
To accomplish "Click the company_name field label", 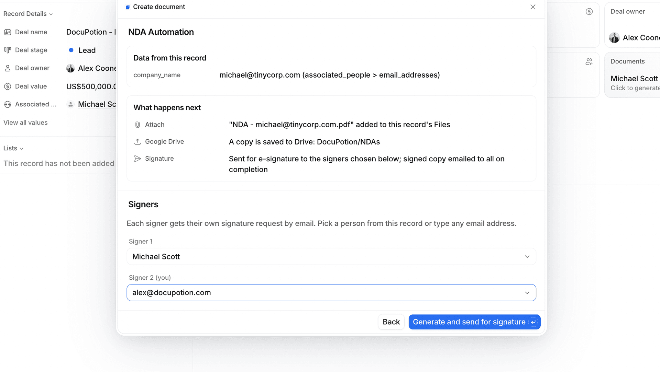I will tap(157, 75).
